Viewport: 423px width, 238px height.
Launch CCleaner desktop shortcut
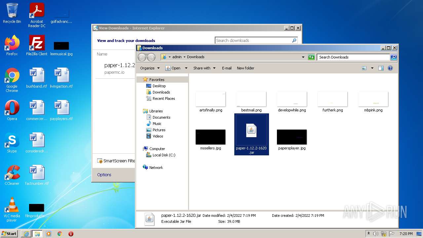[12, 175]
